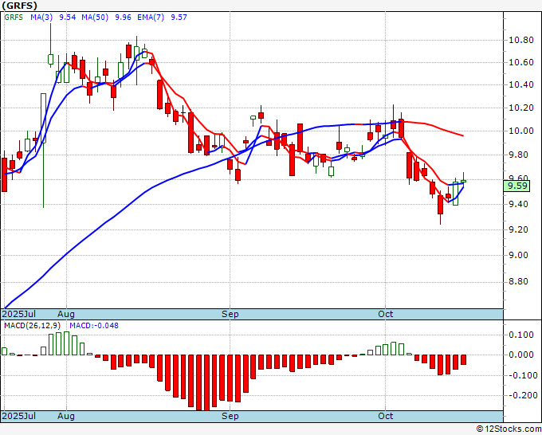Click the 9.00 price axis label
The image size is (542, 435).
pyautogui.click(x=519, y=255)
